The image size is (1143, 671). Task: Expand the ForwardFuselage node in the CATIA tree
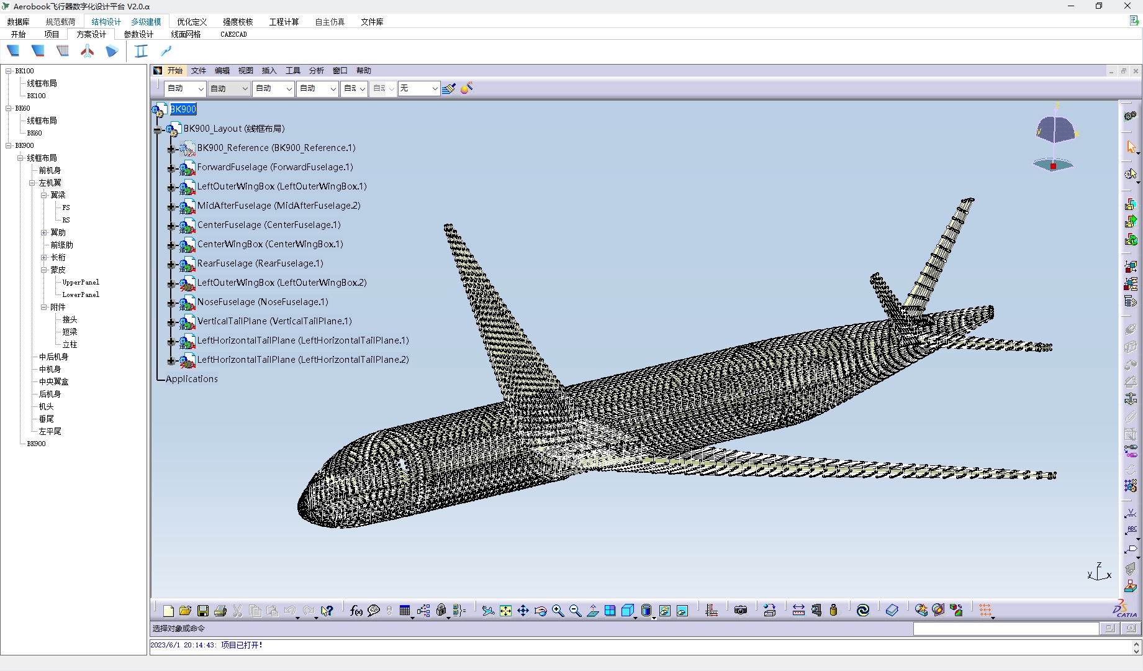click(x=171, y=168)
